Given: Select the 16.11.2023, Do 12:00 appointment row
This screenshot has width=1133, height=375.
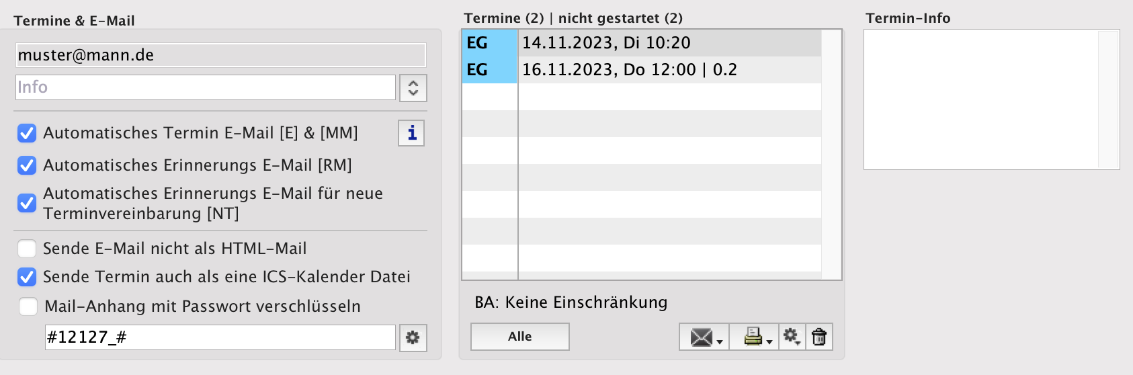Looking at the screenshot, I should [669, 70].
